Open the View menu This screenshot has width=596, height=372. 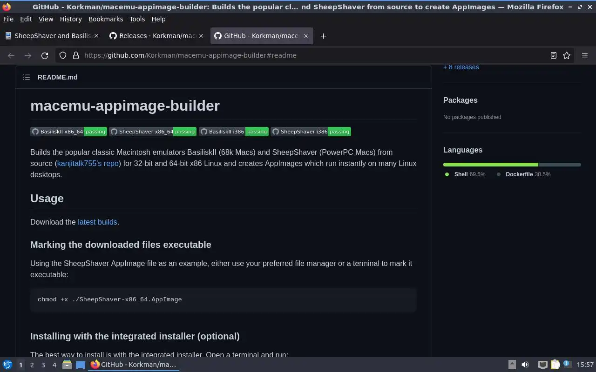[46, 19]
